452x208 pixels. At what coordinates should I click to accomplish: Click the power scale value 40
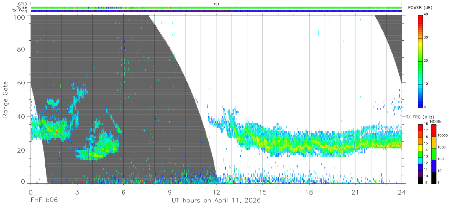427,15
